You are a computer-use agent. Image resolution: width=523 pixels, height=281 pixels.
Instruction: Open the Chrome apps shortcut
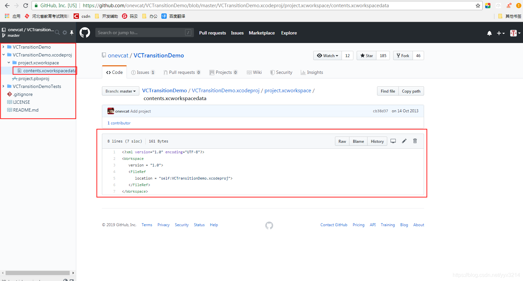12,16
